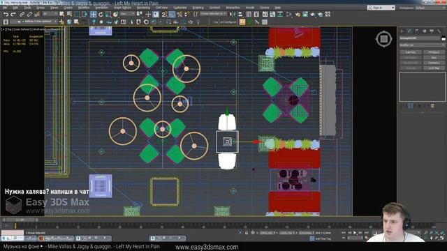Click the Mirror tool icon
This screenshot has width=447, height=251.
pyautogui.click(x=233, y=14)
